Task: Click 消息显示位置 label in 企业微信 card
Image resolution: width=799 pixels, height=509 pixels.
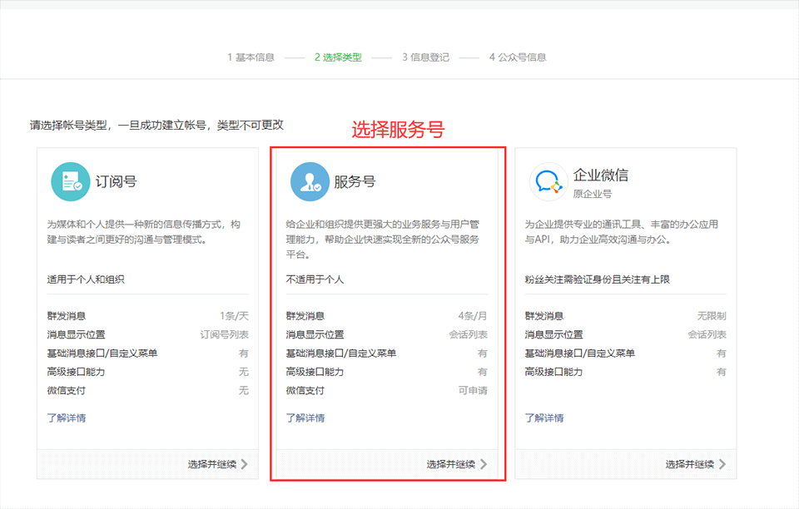Action: pos(554,334)
